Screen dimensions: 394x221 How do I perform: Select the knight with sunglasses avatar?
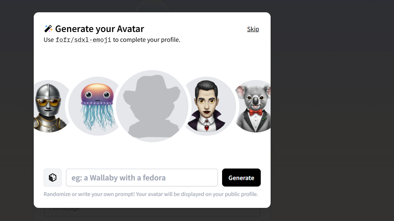point(49,107)
